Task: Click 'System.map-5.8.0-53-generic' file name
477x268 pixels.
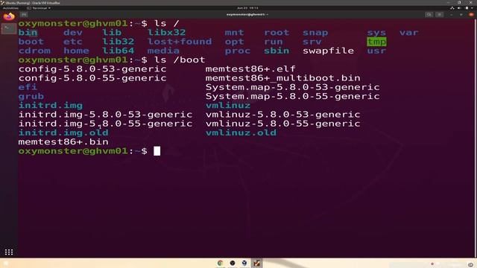Action: (293, 87)
